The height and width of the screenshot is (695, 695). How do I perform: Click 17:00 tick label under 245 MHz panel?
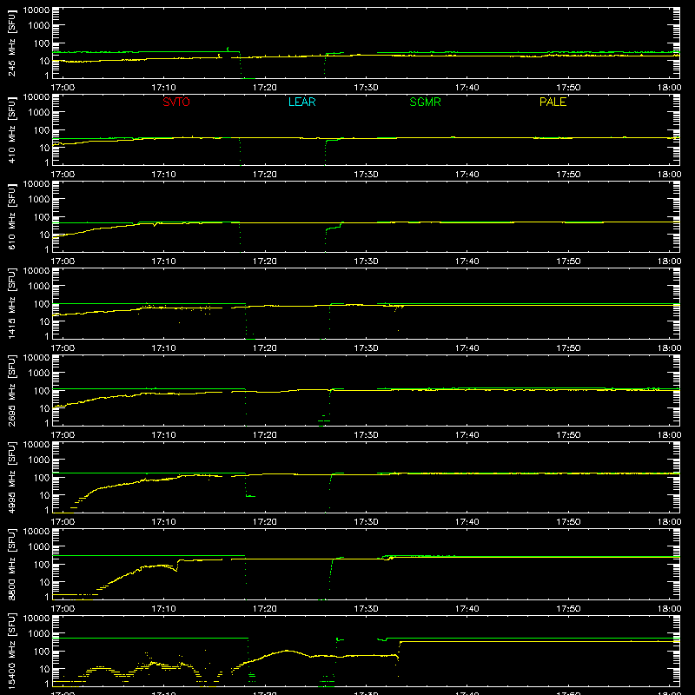pyautogui.click(x=63, y=88)
